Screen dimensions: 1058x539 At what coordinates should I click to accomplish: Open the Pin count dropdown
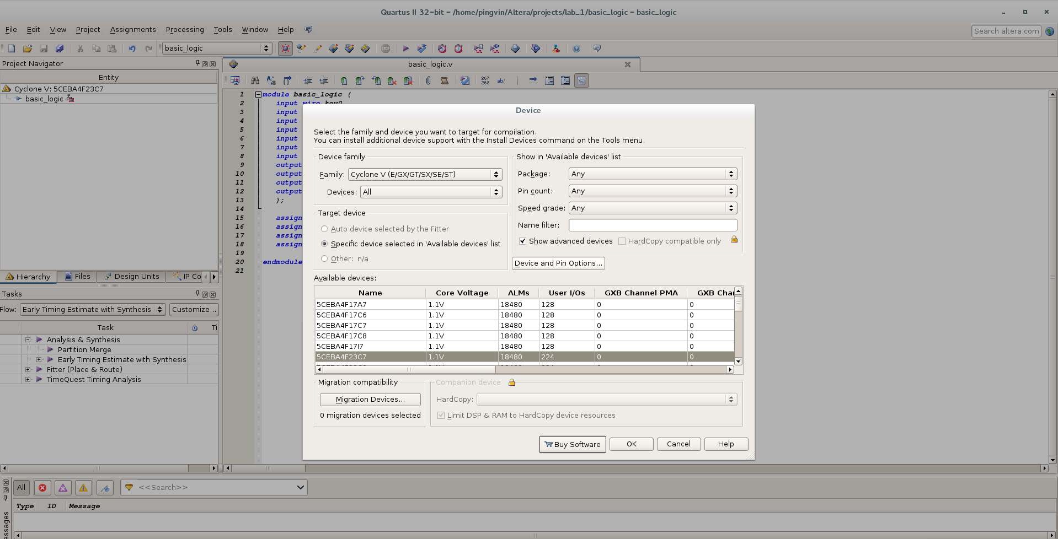tap(653, 191)
